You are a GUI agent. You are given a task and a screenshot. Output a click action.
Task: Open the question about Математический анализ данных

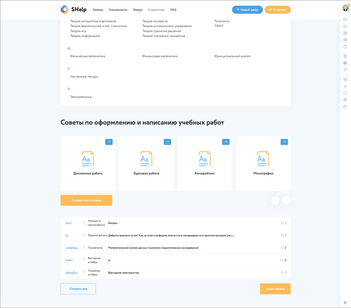tap(153, 248)
